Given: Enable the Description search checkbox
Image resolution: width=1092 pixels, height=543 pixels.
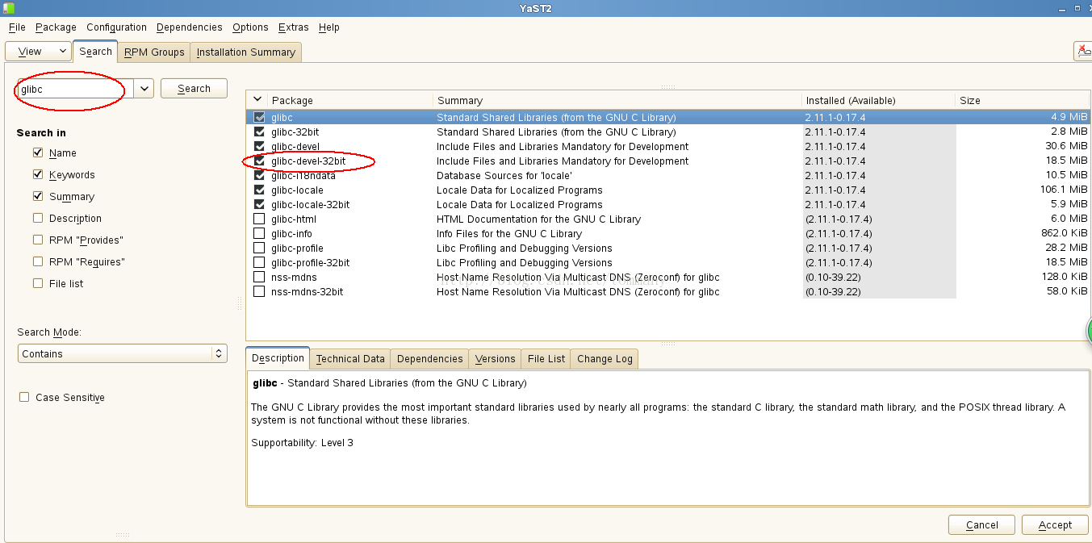Looking at the screenshot, I should click(x=38, y=218).
